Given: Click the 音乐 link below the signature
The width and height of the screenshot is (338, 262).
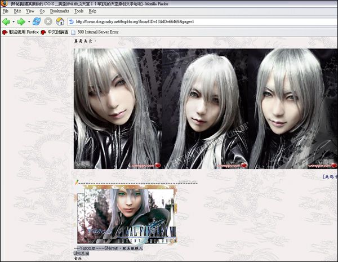Looking at the screenshot, I should pos(78,258).
